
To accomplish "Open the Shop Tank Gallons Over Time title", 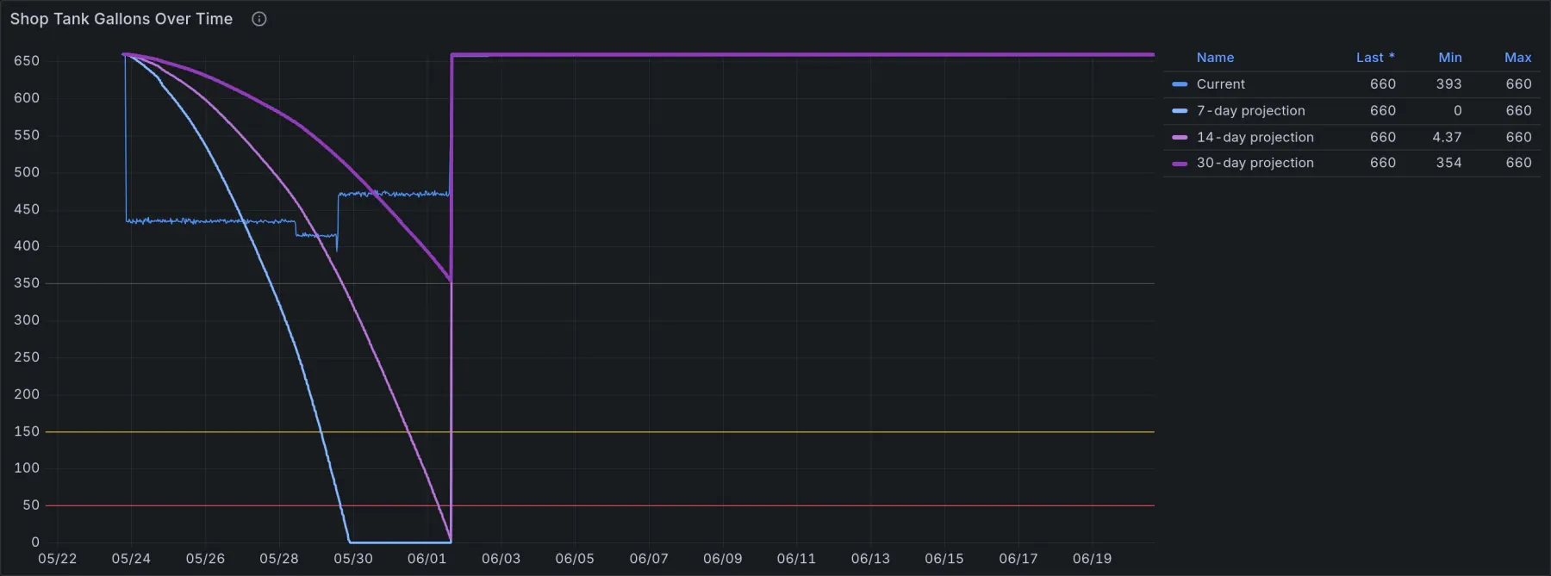I will click(121, 19).
